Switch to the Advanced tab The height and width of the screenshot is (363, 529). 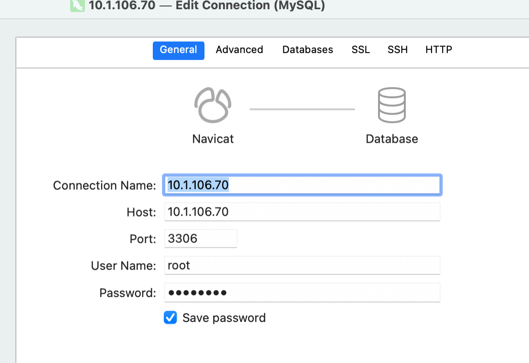239,50
